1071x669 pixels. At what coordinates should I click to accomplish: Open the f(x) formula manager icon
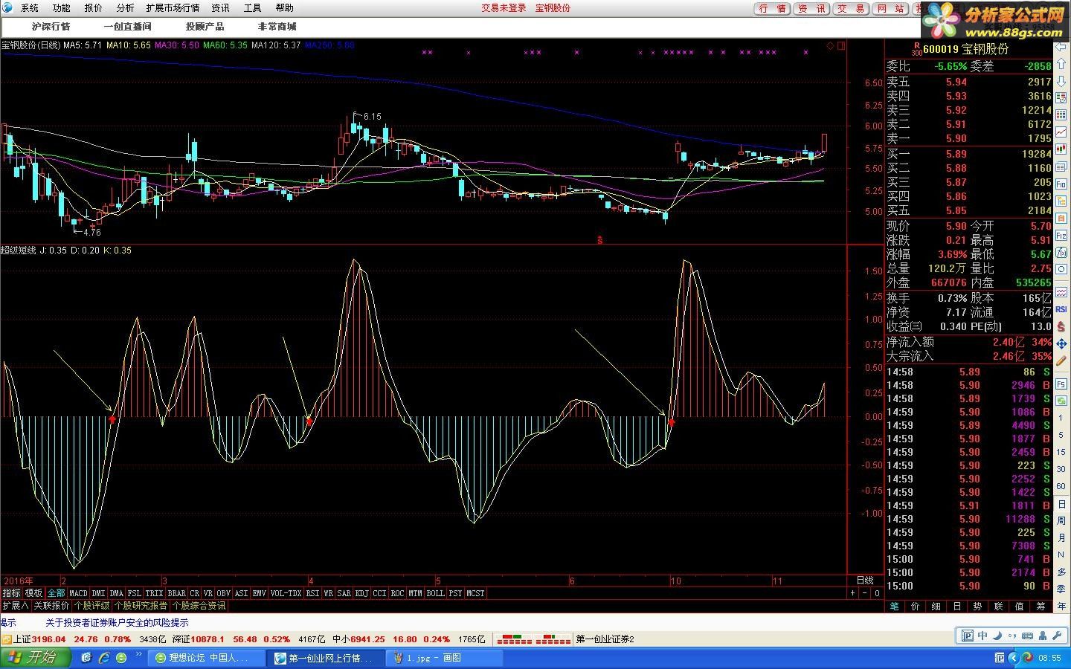pyautogui.click(x=1061, y=252)
